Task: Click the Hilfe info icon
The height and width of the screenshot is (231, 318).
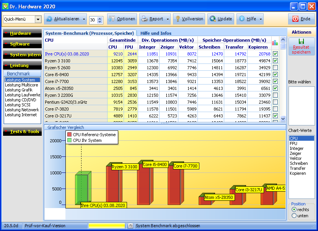Action: tap(242, 19)
